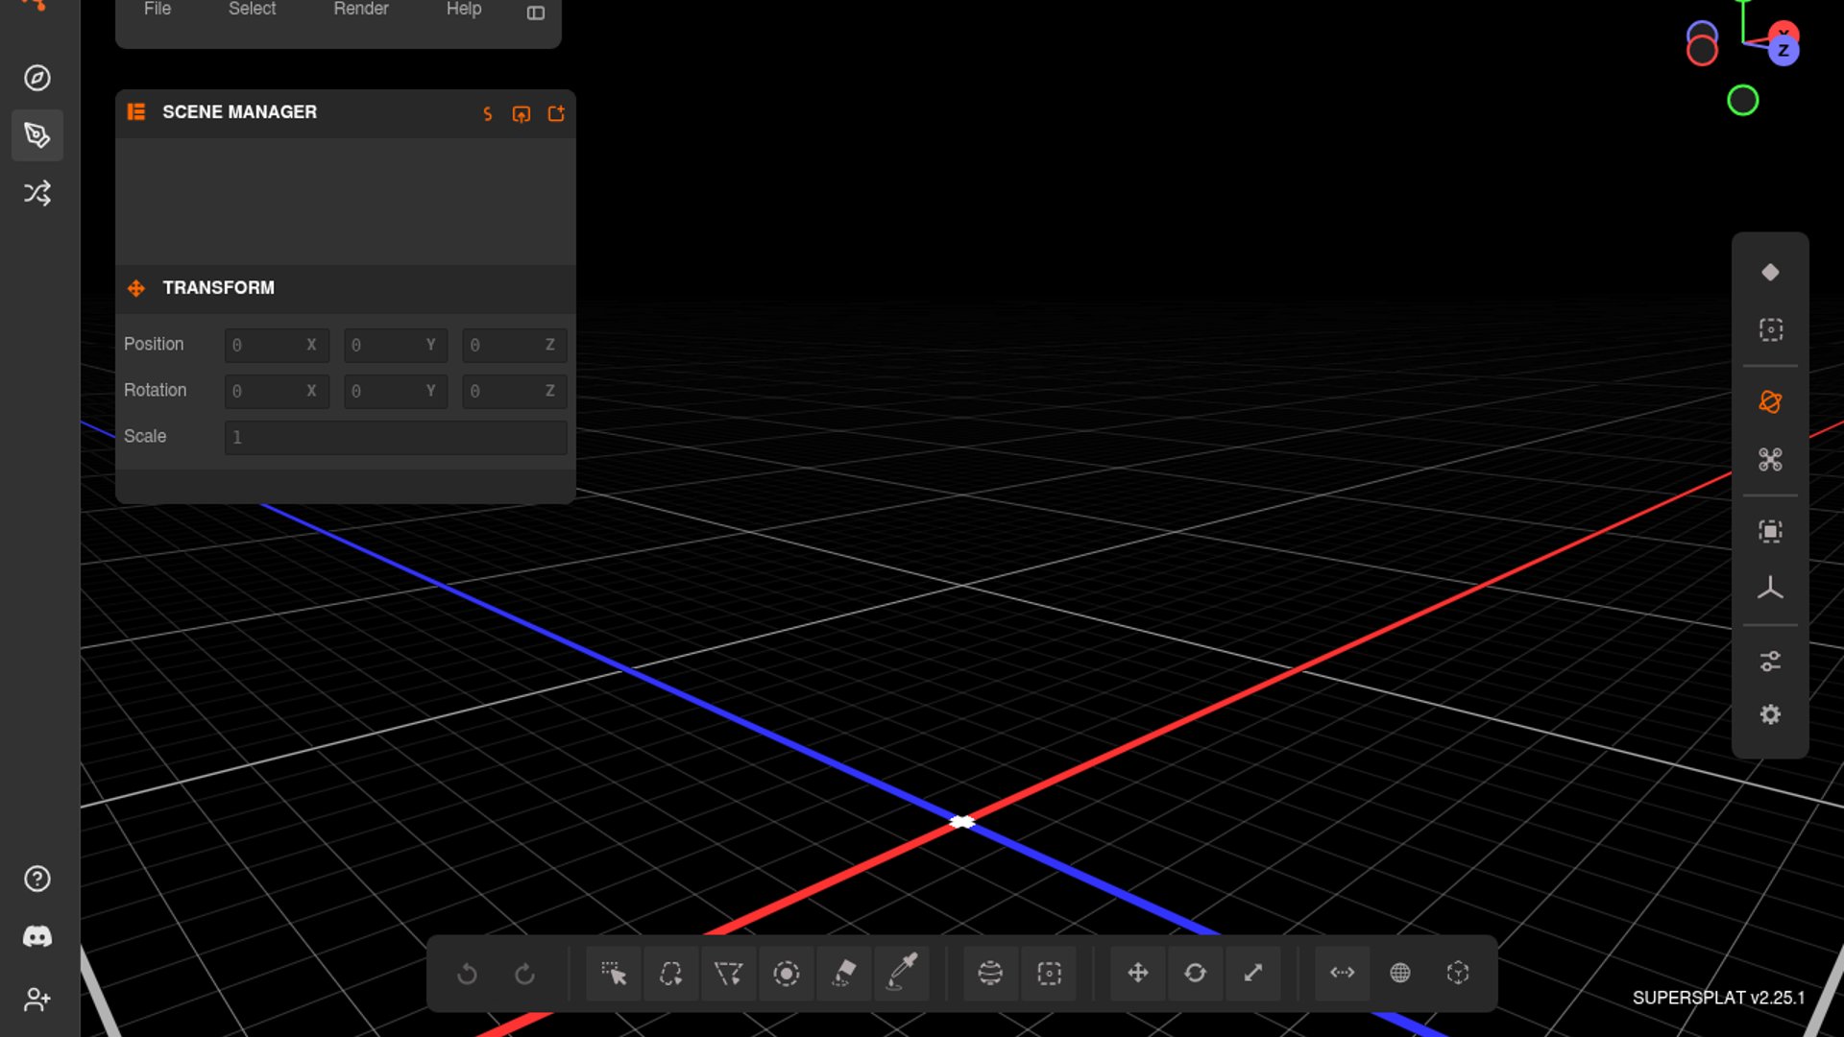
Task: Click the SUPERSPLAT v2.25.1 version label
Action: coord(1718,999)
